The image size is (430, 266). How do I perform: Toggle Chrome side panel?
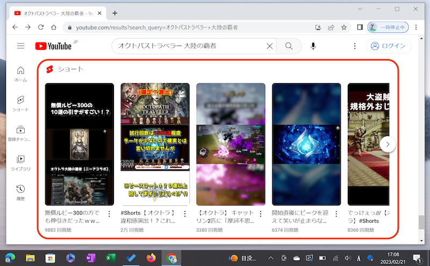click(360, 27)
